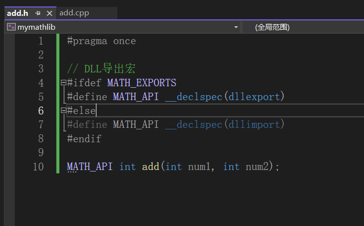The image size is (364, 226).
Task: Click line number 1 in gutter
Action: (x=41, y=41)
